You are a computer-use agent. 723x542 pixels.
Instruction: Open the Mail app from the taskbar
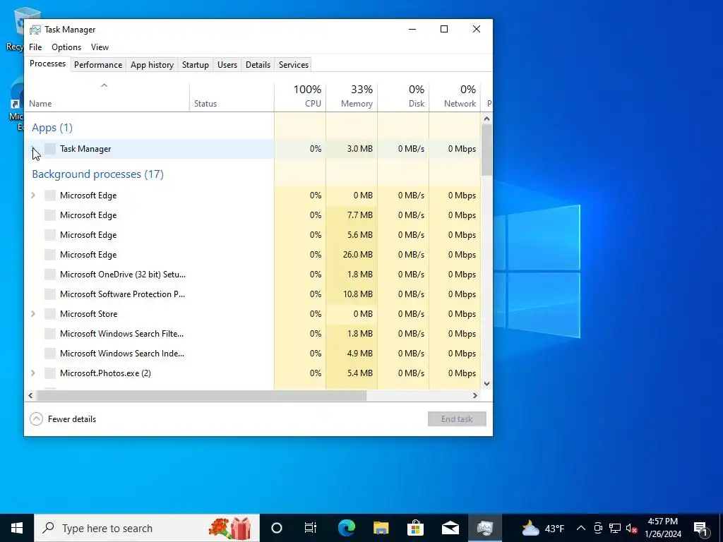click(x=450, y=528)
